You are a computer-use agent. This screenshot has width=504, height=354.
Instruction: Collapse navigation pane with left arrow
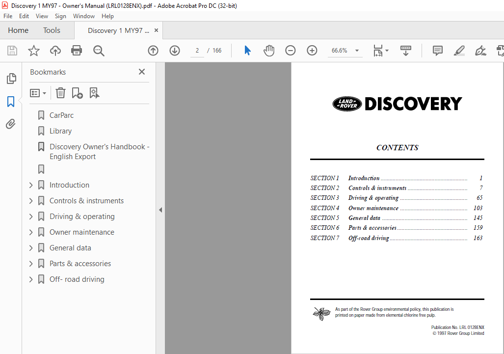point(160,210)
